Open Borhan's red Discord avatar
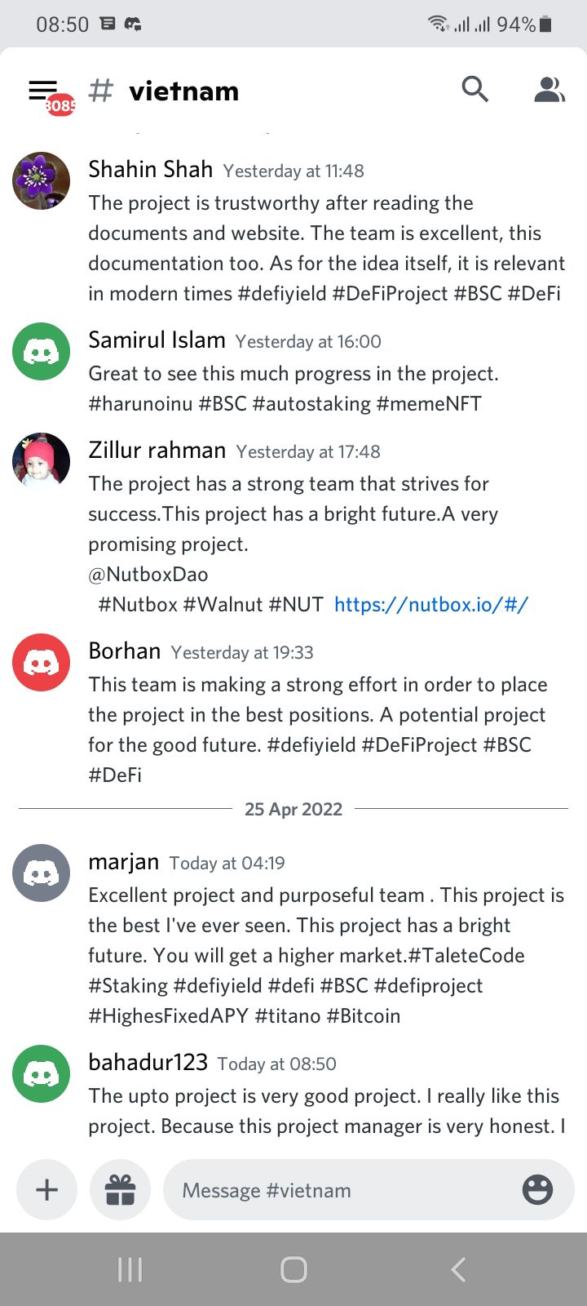The width and height of the screenshot is (587, 1306). coord(41,663)
